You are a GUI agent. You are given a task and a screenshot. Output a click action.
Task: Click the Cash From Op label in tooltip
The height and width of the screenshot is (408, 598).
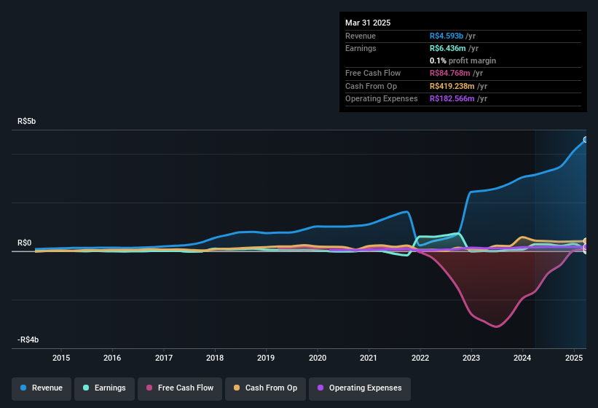[371, 86]
